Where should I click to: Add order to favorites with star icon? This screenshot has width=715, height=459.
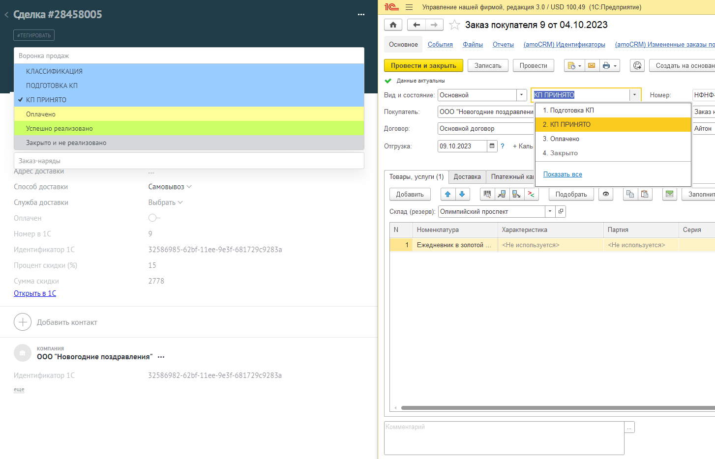tap(454, 25)
